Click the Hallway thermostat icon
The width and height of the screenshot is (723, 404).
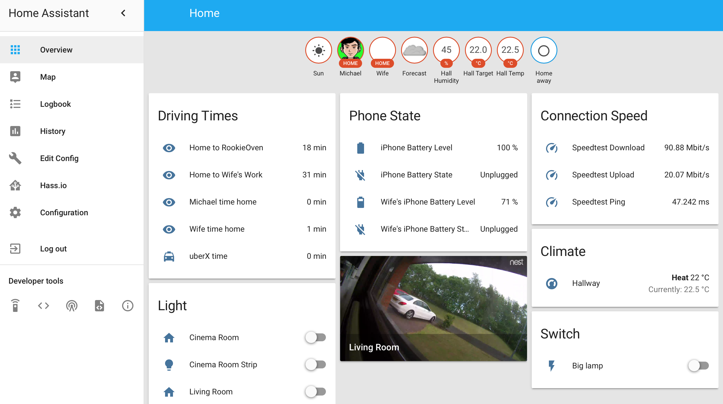click(x=551, y=283)
